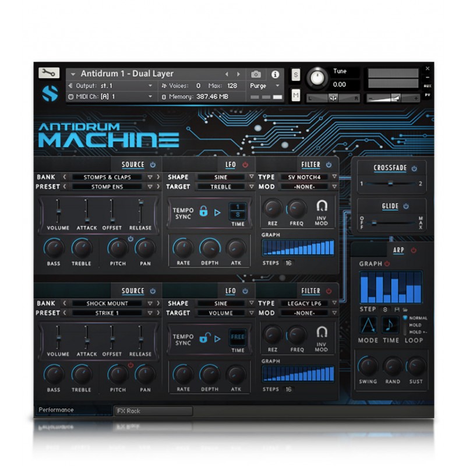Click the bottom LFO tempo sync unlock icon

(203, 338)
